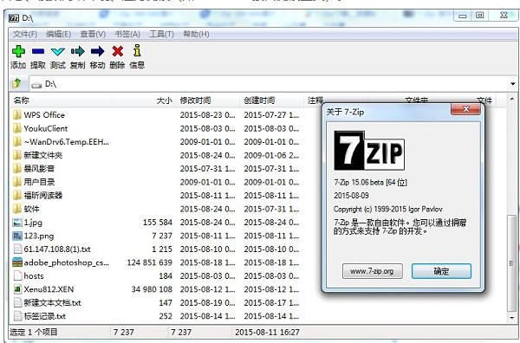Open the 查看(V) menu
This screenshot has height=343, width=520.
pyautogui.click(x=93, y=34)
